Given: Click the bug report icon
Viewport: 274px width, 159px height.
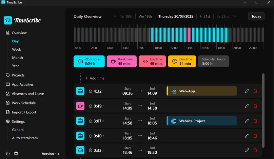Looking at the screenshot, I should (16, 153).
